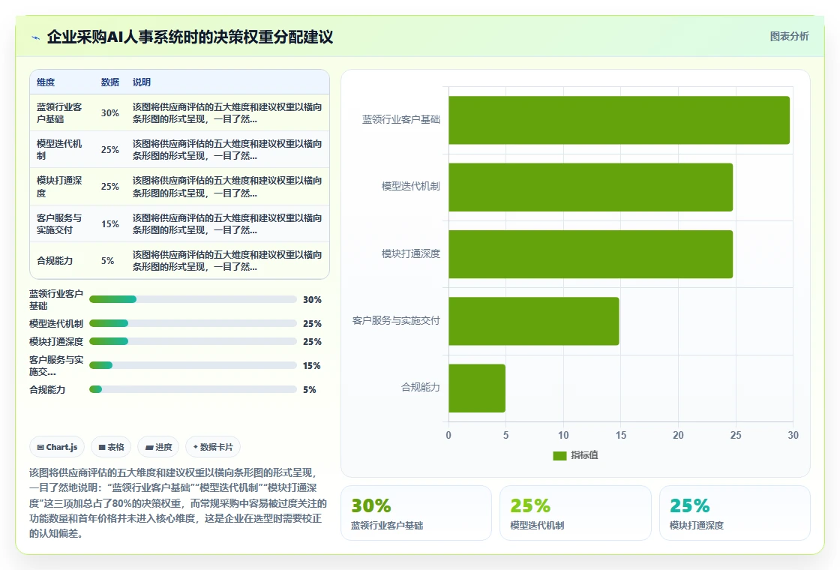
Task: Click the 合规能力 progress bar
Action: point(193,389)
